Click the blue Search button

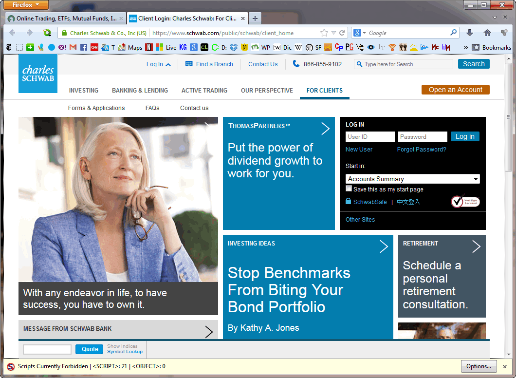coord(474,64)
